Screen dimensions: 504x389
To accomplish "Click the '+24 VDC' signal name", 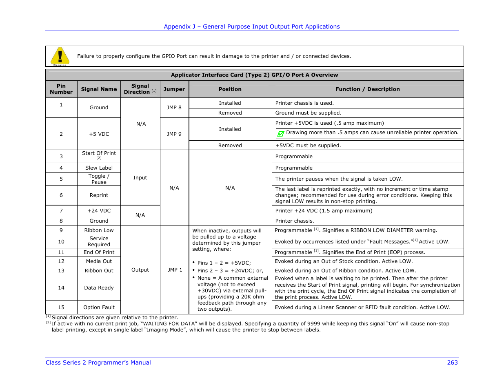I will point(99,211).
